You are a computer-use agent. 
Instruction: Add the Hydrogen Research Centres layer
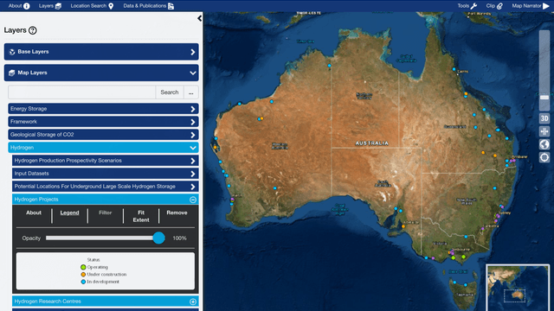[x=193, y=301]
